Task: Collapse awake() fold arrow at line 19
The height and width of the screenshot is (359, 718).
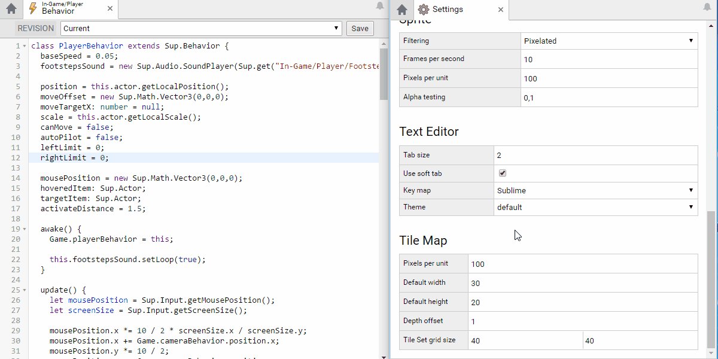Action: tap(24, 229)
